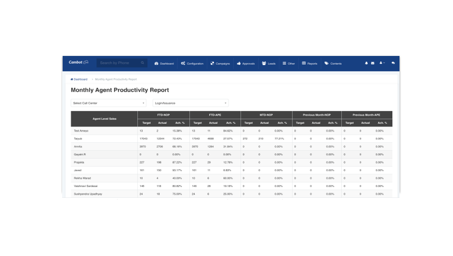Open the Reports menu
The width and height of the screenshot is (453, 256).
click(x=309, y=64)
